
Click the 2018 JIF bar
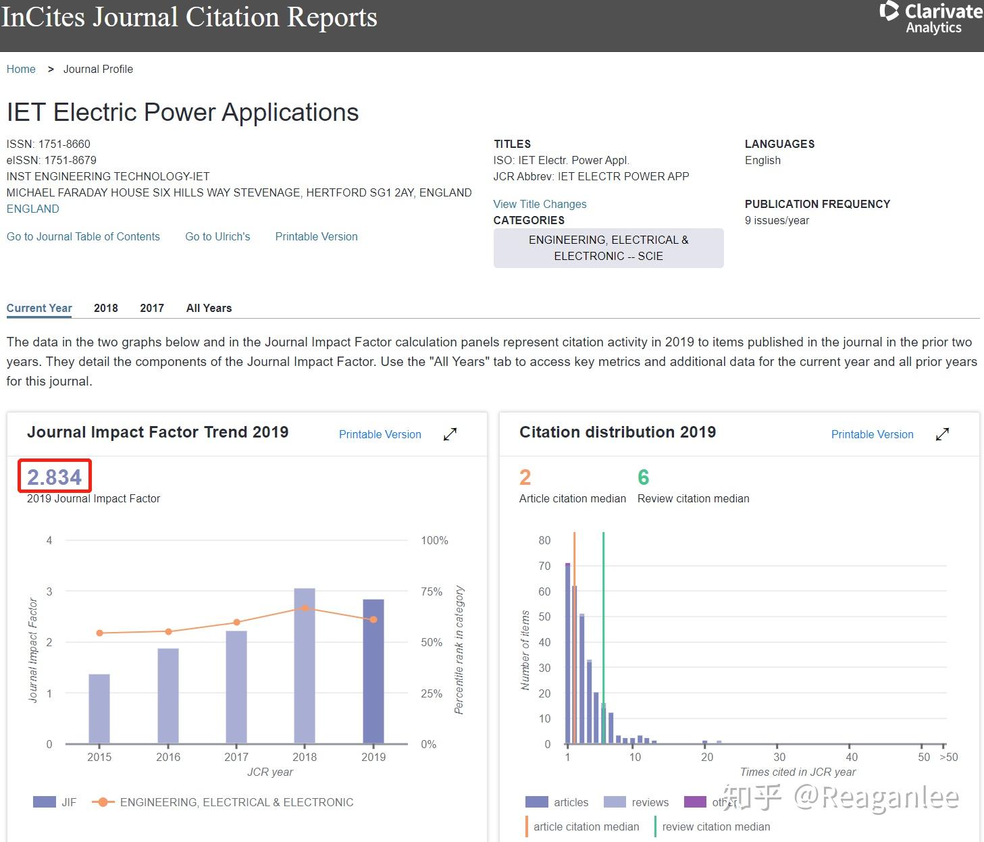click(305, 666)
